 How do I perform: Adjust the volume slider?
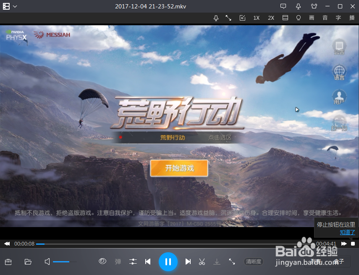(x=65, y=262)
